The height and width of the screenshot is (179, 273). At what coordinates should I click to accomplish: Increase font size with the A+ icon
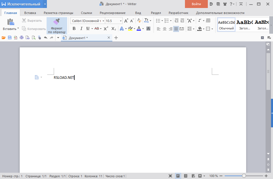(126, 21)
